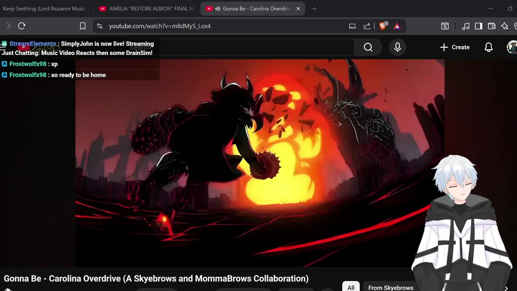Open the Brave Wallet icon
Screen dimensions: 517x291
point(492,26)
